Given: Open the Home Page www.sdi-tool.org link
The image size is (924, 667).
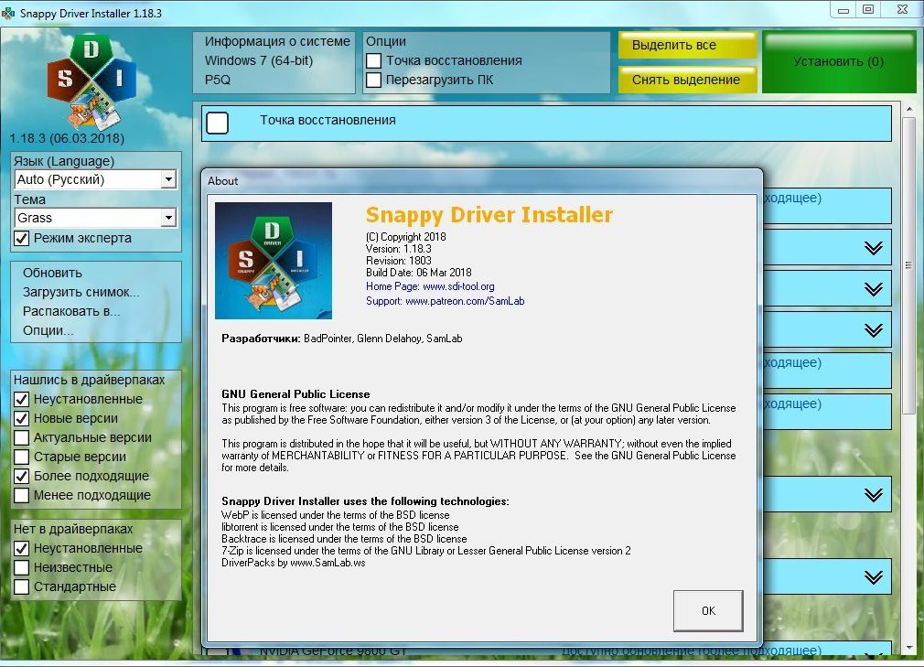Looking at the screenshot, I should pos(430,286).
